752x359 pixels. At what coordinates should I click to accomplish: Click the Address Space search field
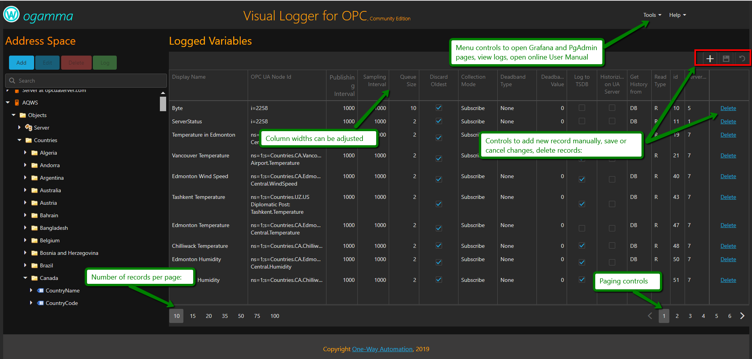(x=86, y=81)
